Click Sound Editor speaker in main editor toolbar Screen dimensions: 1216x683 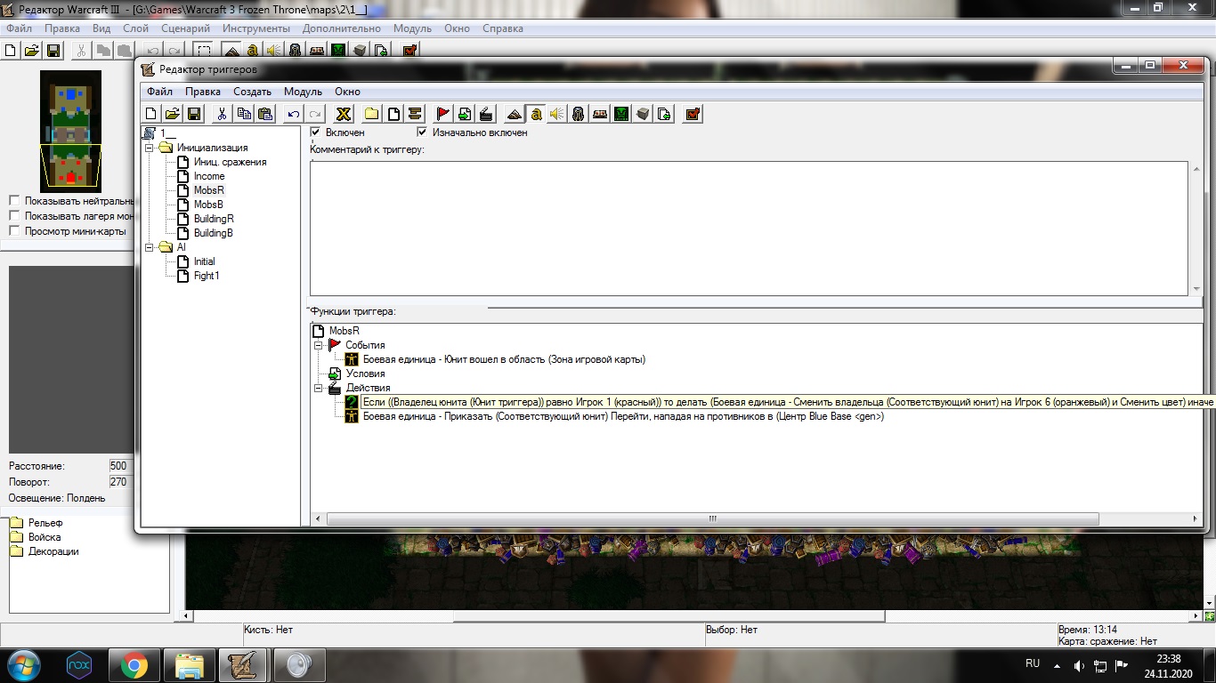273,51
